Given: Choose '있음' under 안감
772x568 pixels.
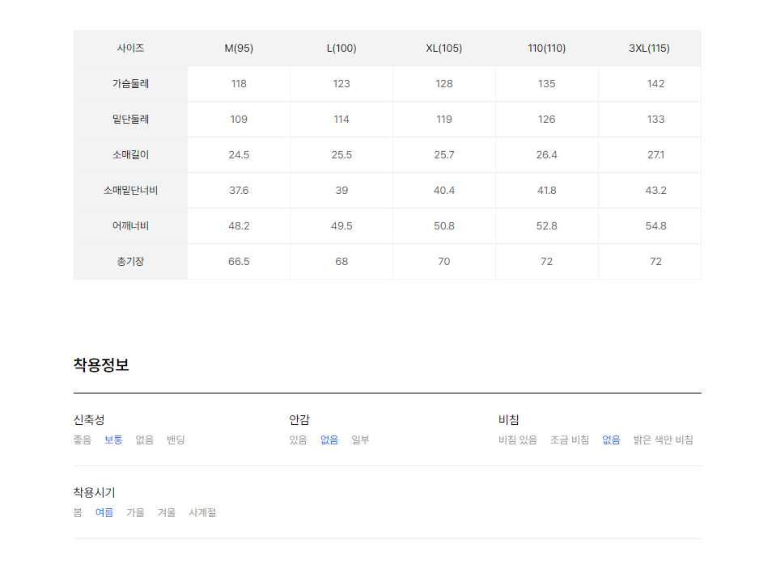Looking at the screenshot, I should tap(298, 440).
